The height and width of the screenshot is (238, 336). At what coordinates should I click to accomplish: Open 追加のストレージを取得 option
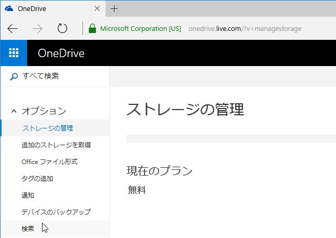tap(56, 145)
